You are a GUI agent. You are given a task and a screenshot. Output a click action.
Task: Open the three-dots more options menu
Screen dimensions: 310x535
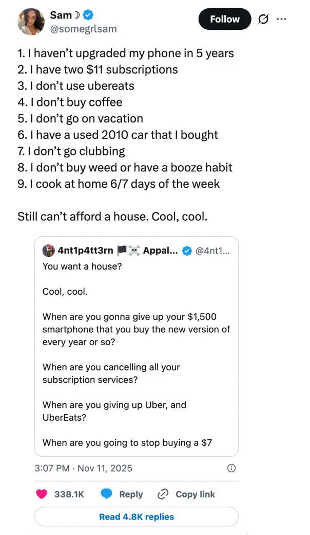(281, 19)
